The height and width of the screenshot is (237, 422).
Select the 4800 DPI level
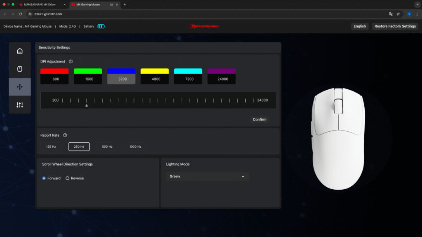pyautogui.click(x=155, y=79)
